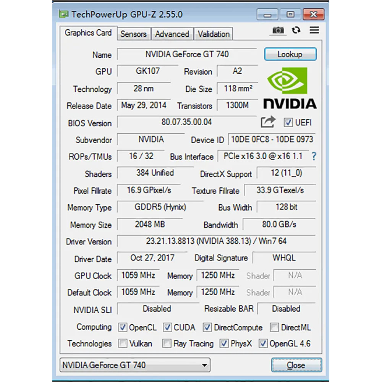The height and width of the screenshot is (382, 382).
Task: Toggle the PhysX checkbox
Action: 224,343
